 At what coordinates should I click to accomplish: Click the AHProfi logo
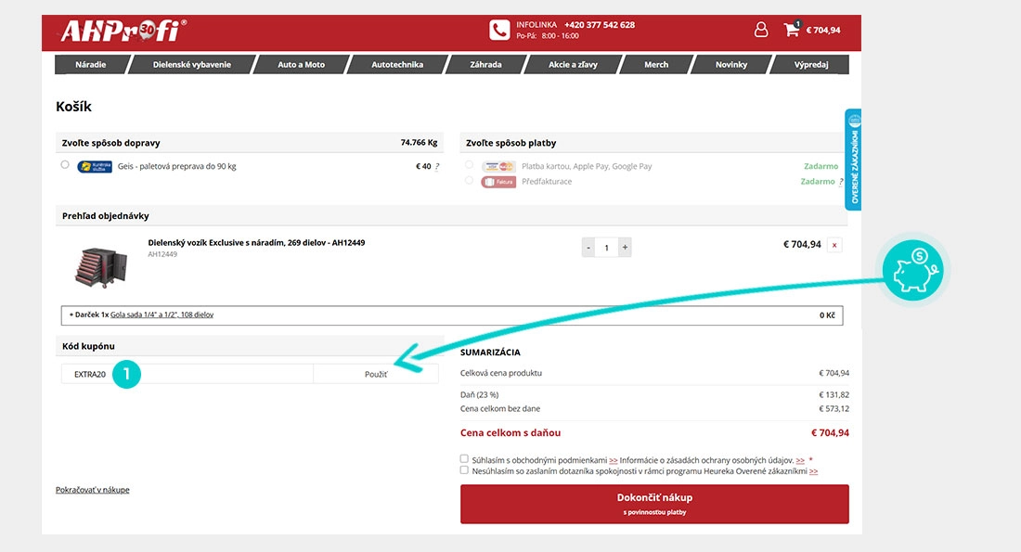pyautogui.click(x=123, y=30)
